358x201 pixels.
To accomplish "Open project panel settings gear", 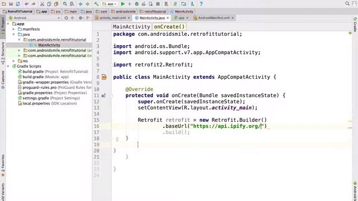I will tap(81, 18).
